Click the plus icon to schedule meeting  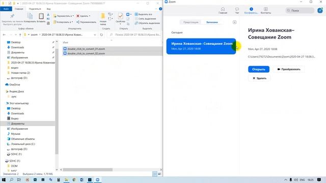[x=234, y=22]
